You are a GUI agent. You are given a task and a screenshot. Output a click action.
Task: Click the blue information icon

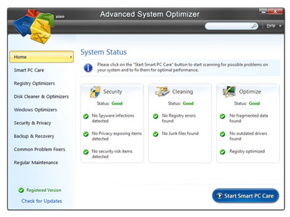tap(88, 68)
